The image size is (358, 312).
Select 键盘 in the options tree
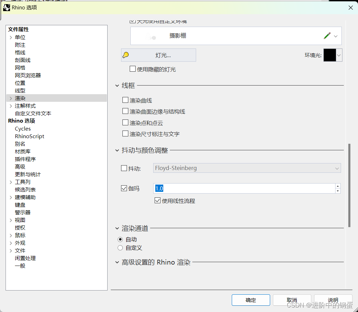tap(20, 205)
